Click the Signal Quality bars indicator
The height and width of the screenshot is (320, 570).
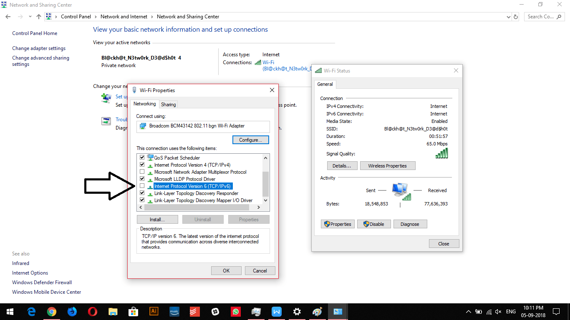442,153
